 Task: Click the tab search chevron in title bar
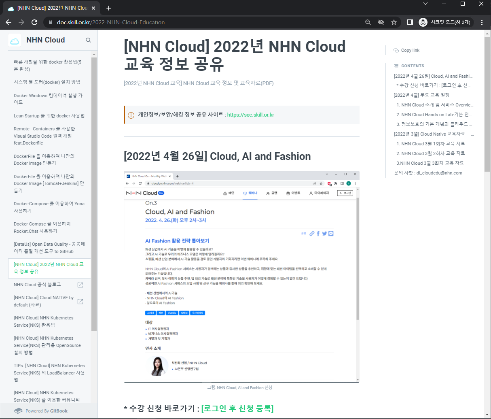[x=425, y=4]
